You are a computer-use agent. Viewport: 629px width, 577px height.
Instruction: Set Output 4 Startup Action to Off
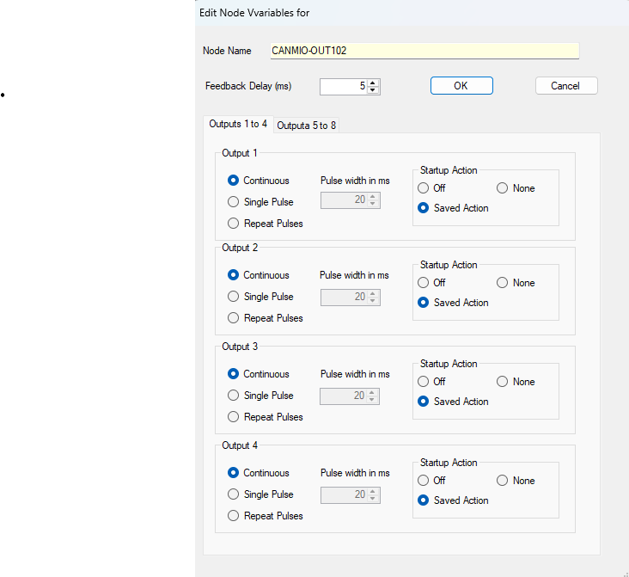pos(424,481)
